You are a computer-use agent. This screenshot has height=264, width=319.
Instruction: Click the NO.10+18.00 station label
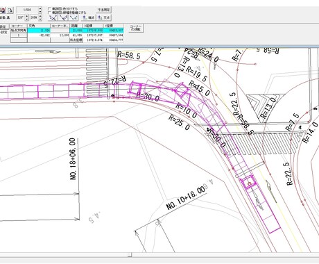(x=186, y=197)
